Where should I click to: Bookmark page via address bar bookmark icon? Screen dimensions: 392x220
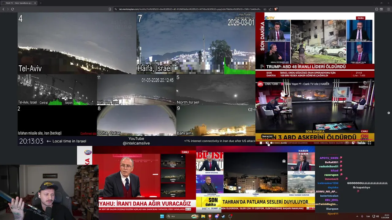tap(110, 9)
